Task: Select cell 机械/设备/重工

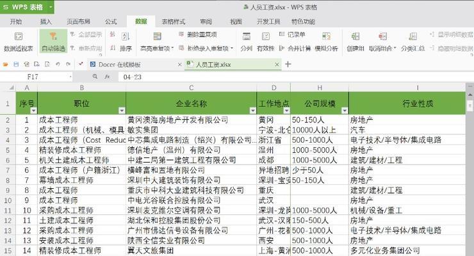Action: (x=407, y=211)
